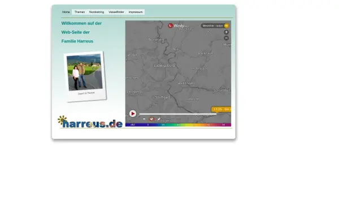339x212 pixels.
Task: Open the Impressum page
Action: pyautogui.click(x=136, y=12)
